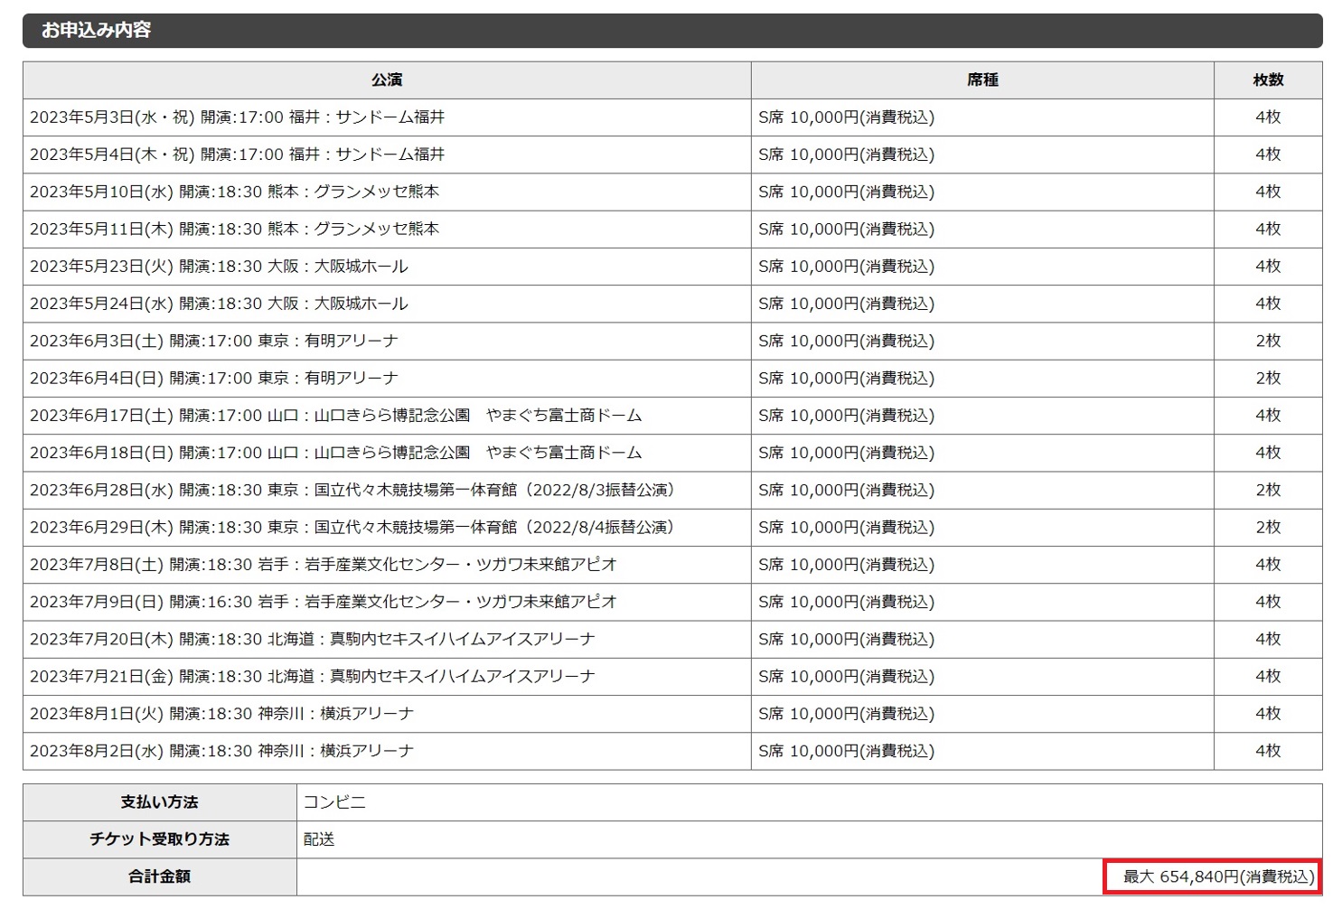Select the 2023年6月17日 山口きらら博記念公園 performance
Screen dimensions: 1342x909
(336, 416)
